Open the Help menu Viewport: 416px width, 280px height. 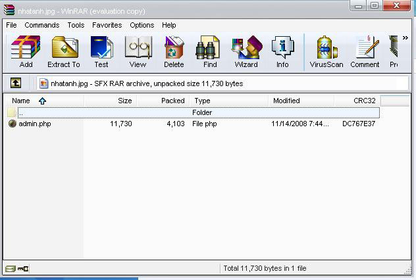pos(169,25)
